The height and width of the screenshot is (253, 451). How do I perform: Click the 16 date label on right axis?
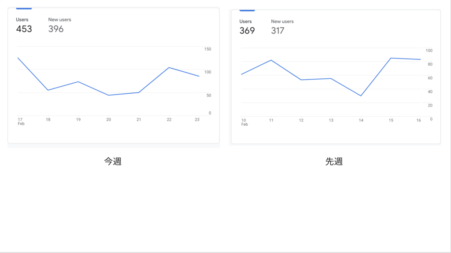point(418,120)
